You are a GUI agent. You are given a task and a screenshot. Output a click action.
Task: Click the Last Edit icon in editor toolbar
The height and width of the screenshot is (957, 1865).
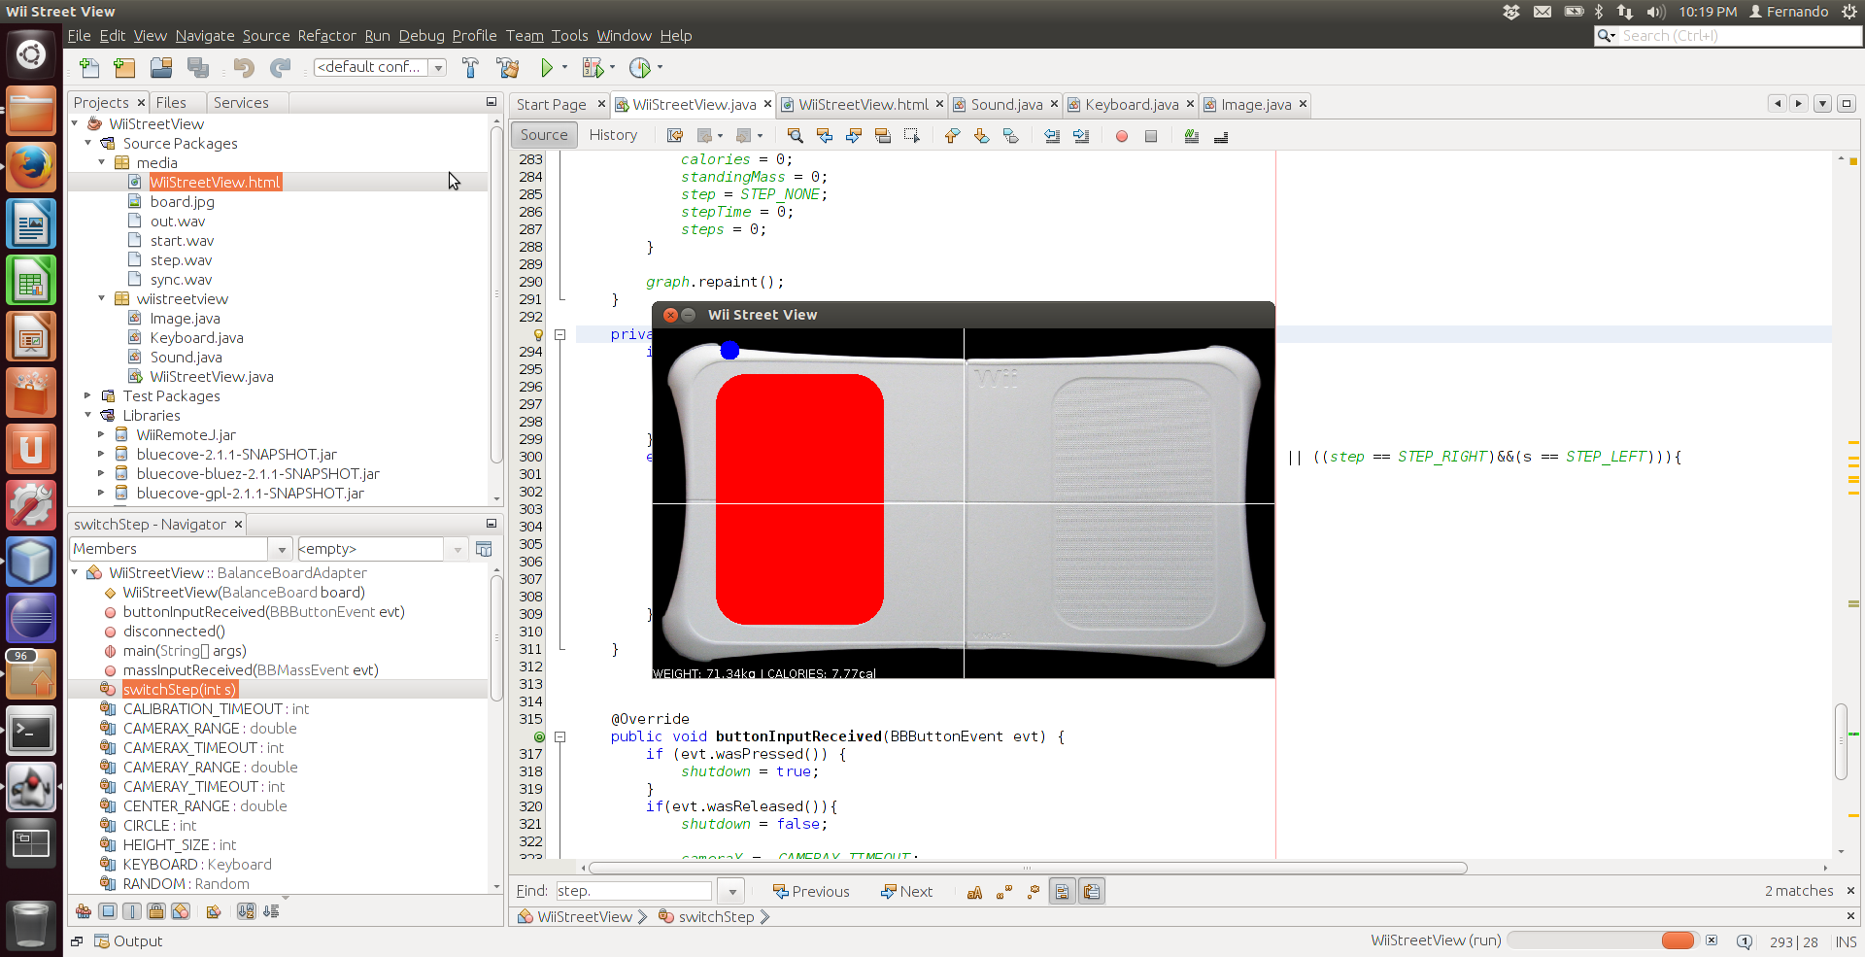pos(675,135)
